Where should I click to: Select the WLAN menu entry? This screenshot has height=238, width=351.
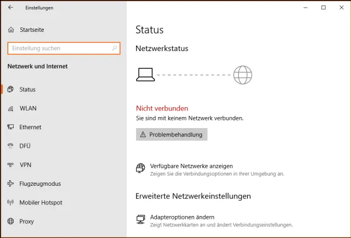[28, 108]
